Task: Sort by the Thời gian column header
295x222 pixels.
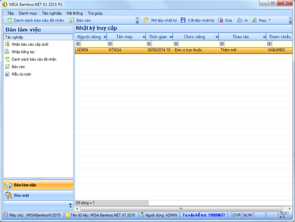Action: pos(158,37)
